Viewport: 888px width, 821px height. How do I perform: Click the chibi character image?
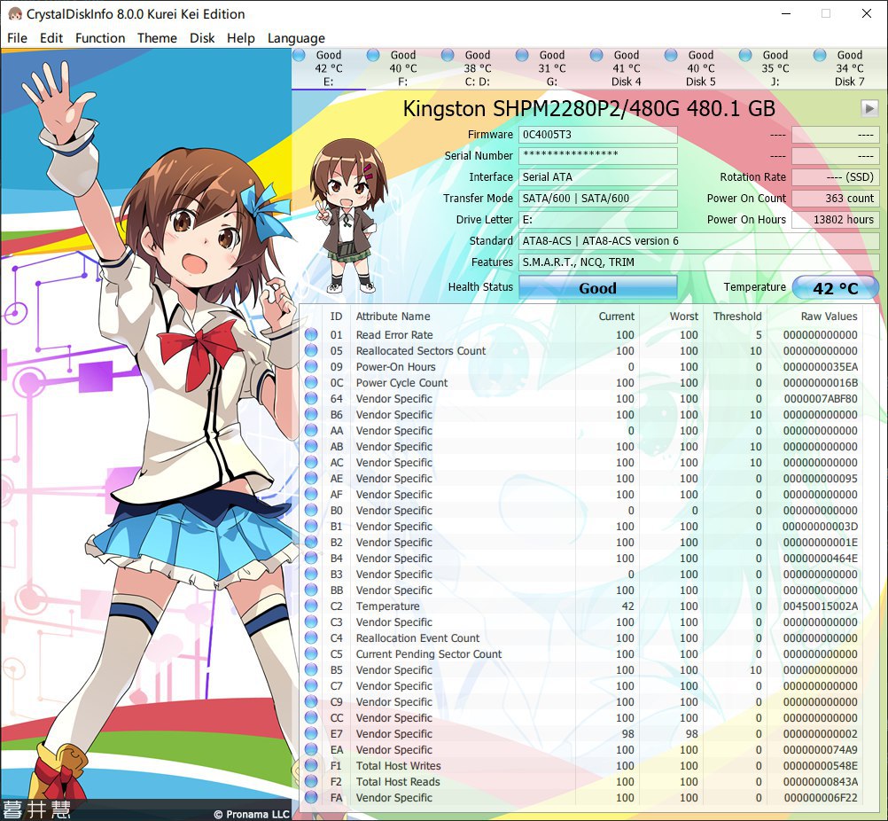click(x=347, y=215)
